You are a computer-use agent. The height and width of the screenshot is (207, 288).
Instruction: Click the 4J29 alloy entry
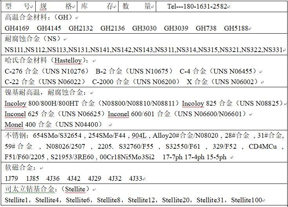[95, 178]
